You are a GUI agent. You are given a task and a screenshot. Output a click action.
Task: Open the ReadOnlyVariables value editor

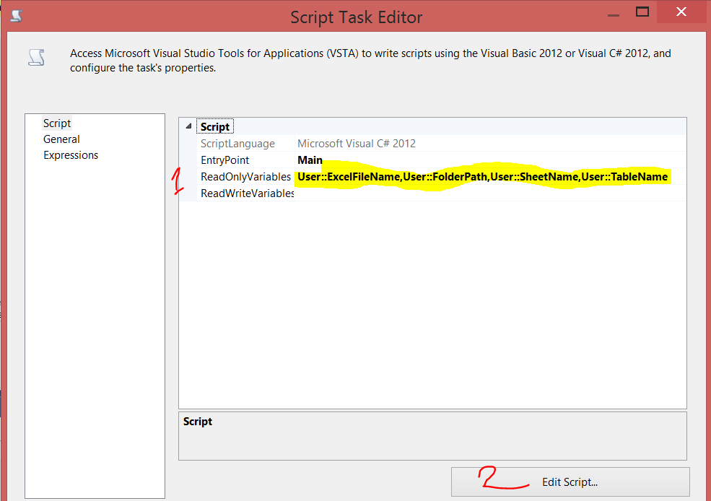pos(484,176)
